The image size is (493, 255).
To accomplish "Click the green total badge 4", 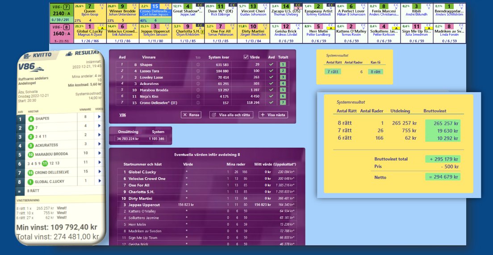I will click(283, 84).
